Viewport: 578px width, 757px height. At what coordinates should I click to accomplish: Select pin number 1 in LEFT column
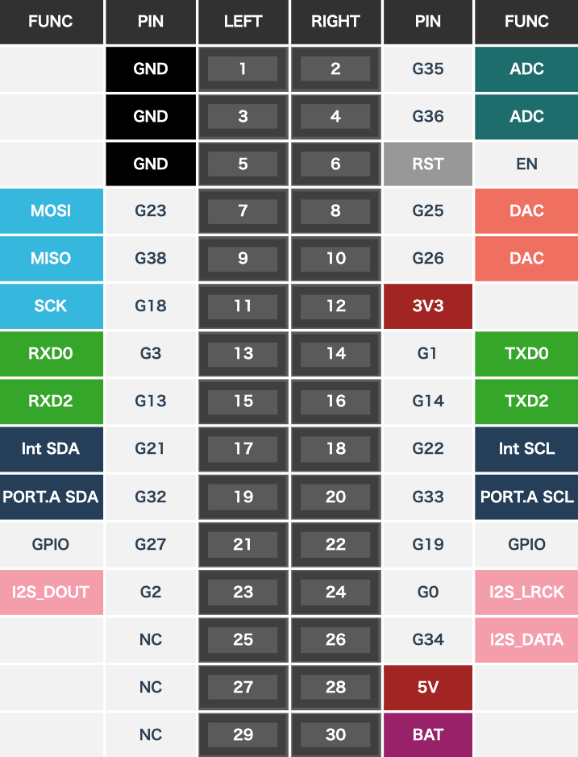point(243,69)
